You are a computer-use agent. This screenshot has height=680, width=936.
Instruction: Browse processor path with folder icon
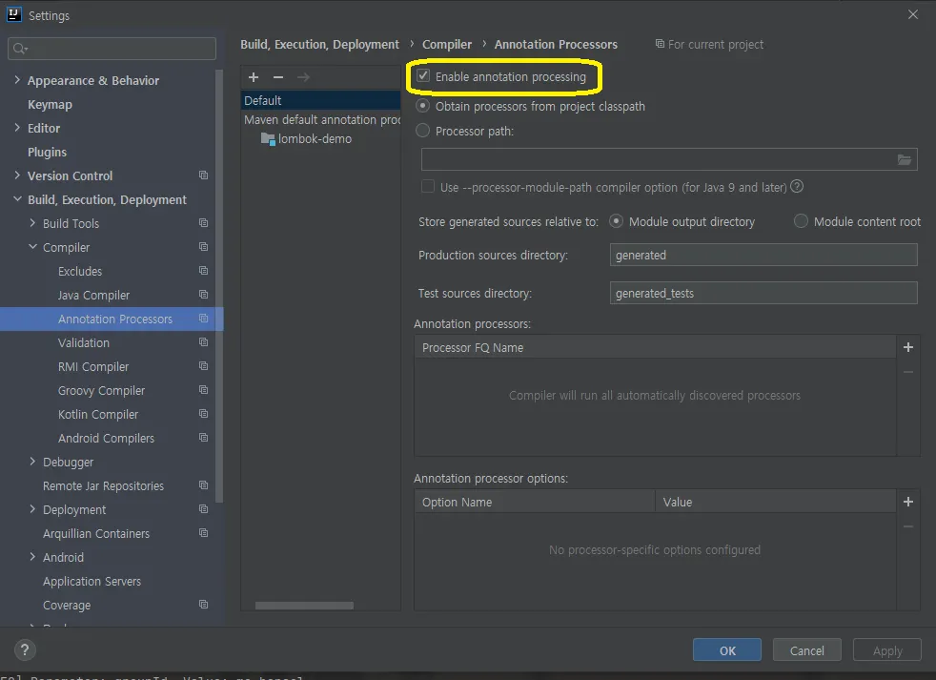pyautogui.click(x=905, y=159)
